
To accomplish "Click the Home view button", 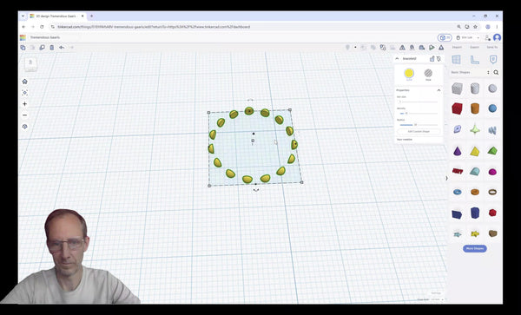I will pos(24,82).
